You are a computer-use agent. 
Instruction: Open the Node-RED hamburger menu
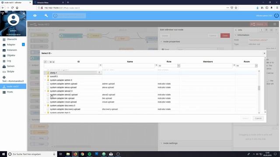275,24
